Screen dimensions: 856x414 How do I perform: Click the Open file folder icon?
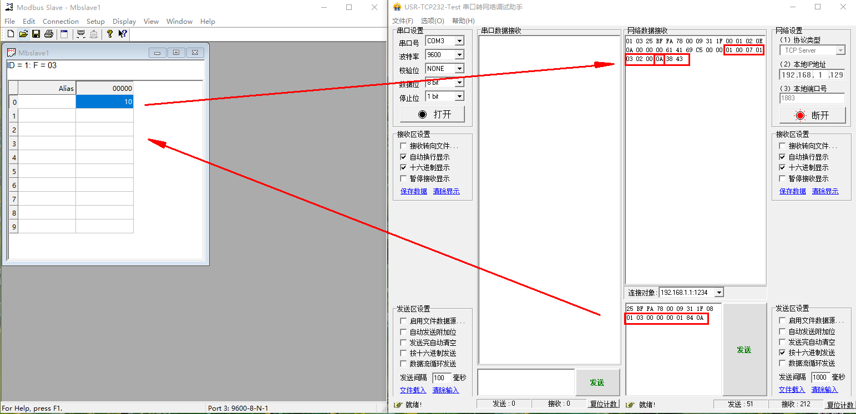pyautogui.click(x=23, y=34)
